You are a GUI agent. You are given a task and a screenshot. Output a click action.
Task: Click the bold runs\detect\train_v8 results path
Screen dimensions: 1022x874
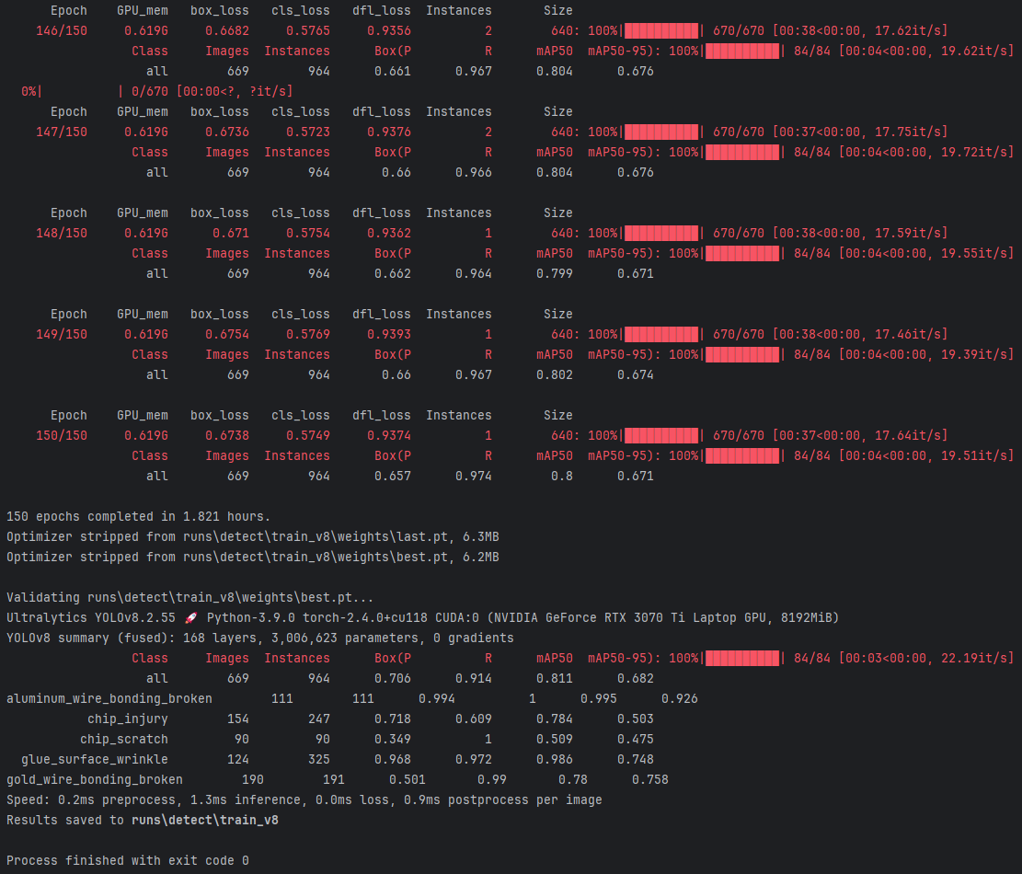[204, 821]
